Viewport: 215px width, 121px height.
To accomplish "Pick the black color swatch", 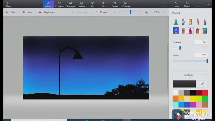I will pos(193,93).
